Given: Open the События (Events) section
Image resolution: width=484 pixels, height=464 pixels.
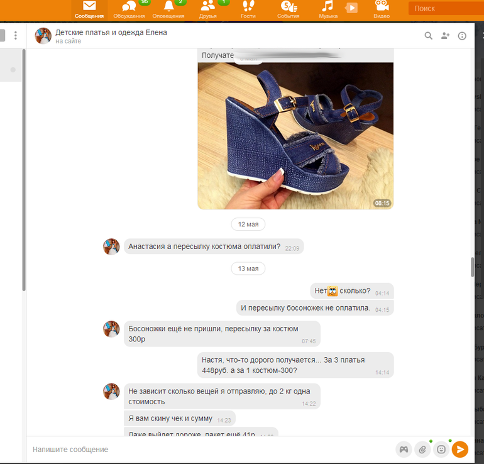Looking at the screenshot, I should point(288,9).
